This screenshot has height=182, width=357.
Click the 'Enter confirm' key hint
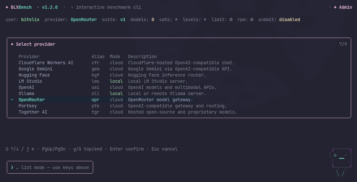tap(127, 149)
